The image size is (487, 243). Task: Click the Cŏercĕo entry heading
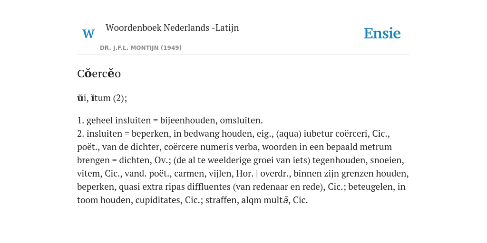coord(99,74)
